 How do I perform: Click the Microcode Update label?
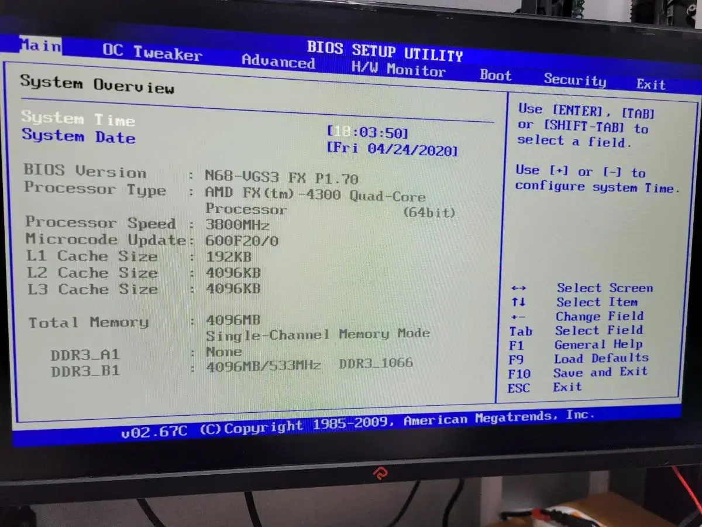click(106, 239)
